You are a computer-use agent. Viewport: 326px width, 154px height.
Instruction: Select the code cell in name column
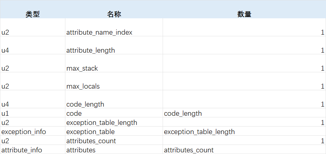tap(114, 113)
